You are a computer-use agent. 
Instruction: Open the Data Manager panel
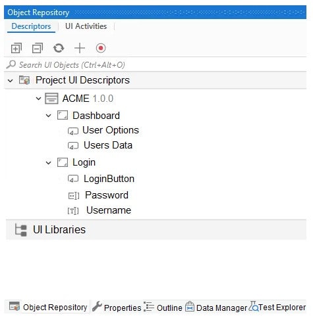point(216,308)
